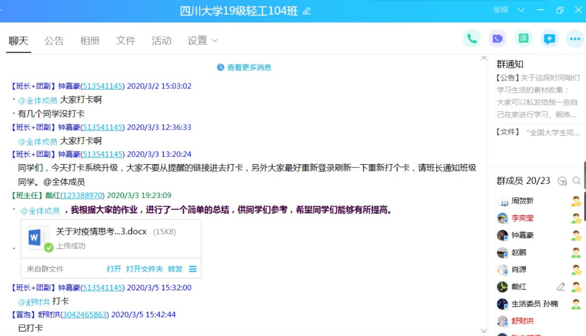Click the icon left of member search
This screenshot has height=336, width=586.
click(x=562, y=181)
